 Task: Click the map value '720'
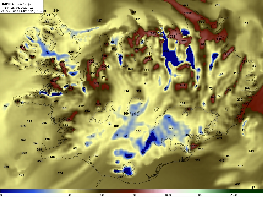[184, 41]
